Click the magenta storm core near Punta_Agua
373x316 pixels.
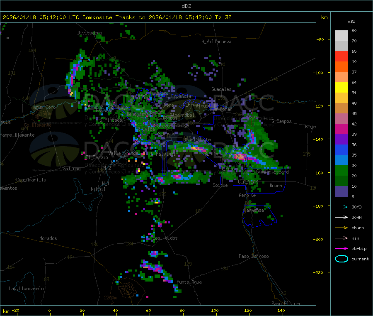click(x=157, y=269)
